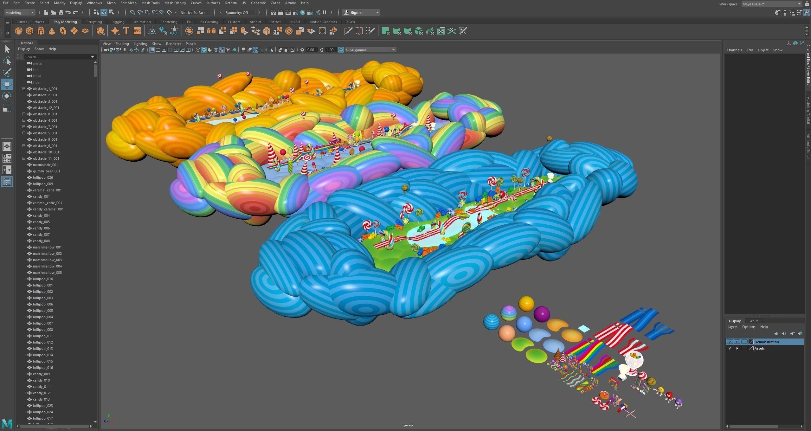Switch to the Anim layer tab
The height and width of the screenshot is (431, 811).
click(754, 321)
